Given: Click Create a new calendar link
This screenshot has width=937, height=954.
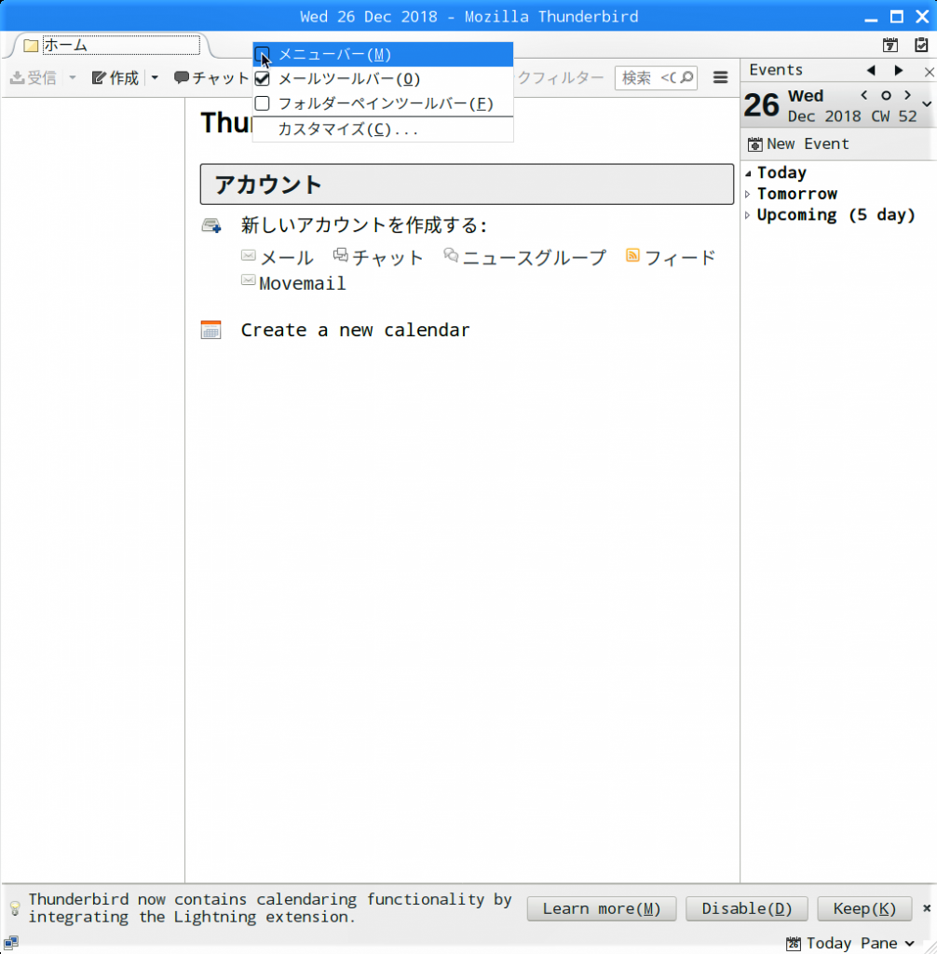Looking at the screenshot, I should [355, 330].
